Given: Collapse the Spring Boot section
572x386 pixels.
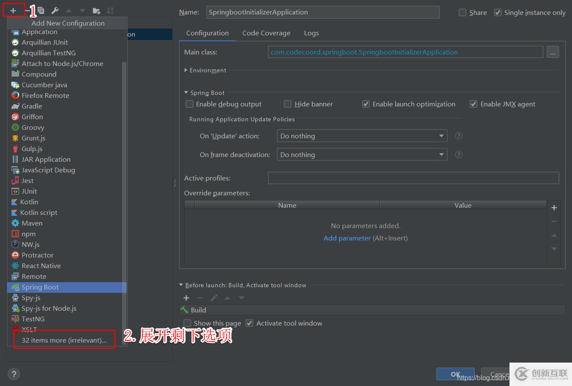Looking at the screenshot, I should pyautogui.click(x=186, y=92).
